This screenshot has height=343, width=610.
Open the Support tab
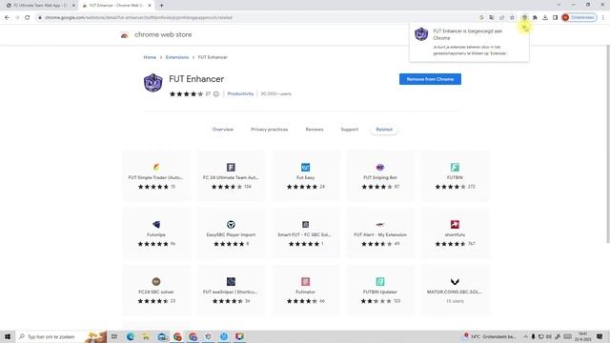click(350, 130)
